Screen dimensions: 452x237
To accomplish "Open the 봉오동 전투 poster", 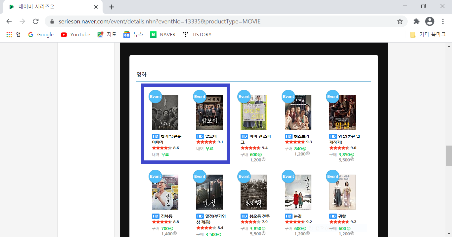I will pyautogui.click(x=254, y=192).
